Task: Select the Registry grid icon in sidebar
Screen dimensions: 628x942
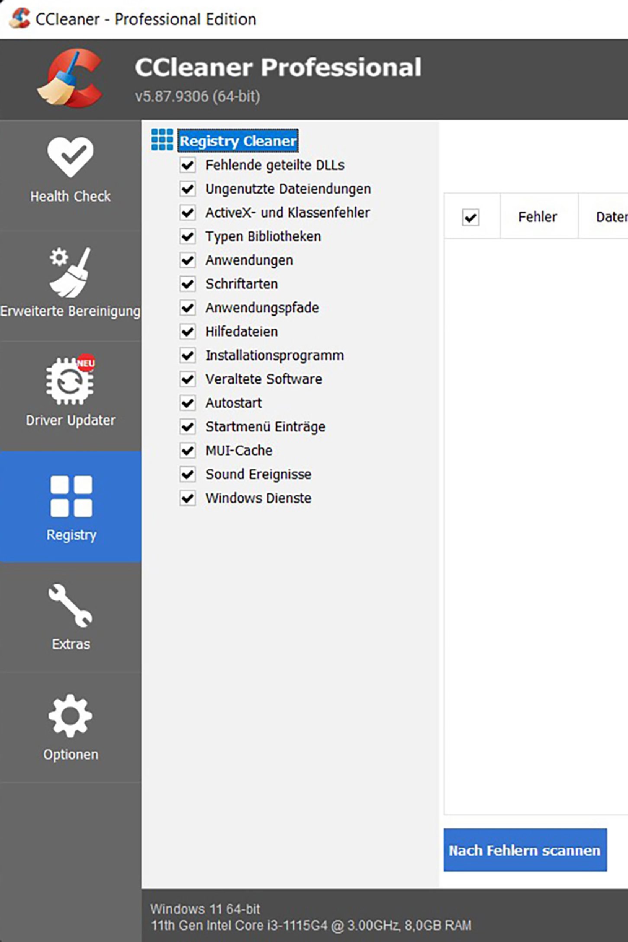Action: 71,496
